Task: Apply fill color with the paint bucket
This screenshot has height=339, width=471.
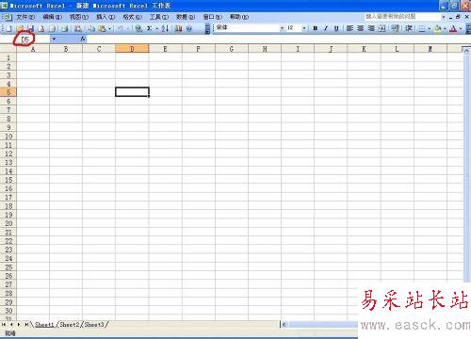Action: 438,28
